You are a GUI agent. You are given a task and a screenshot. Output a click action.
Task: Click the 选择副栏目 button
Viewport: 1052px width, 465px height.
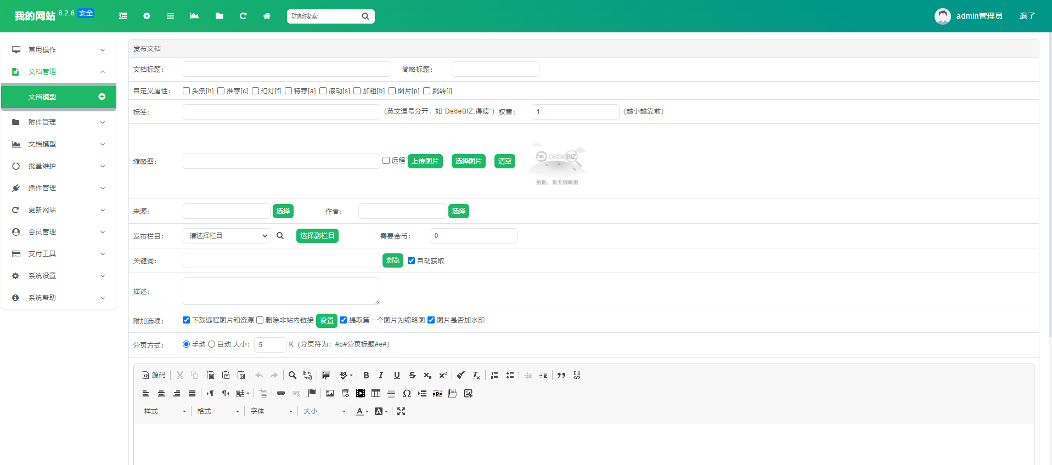317,236
